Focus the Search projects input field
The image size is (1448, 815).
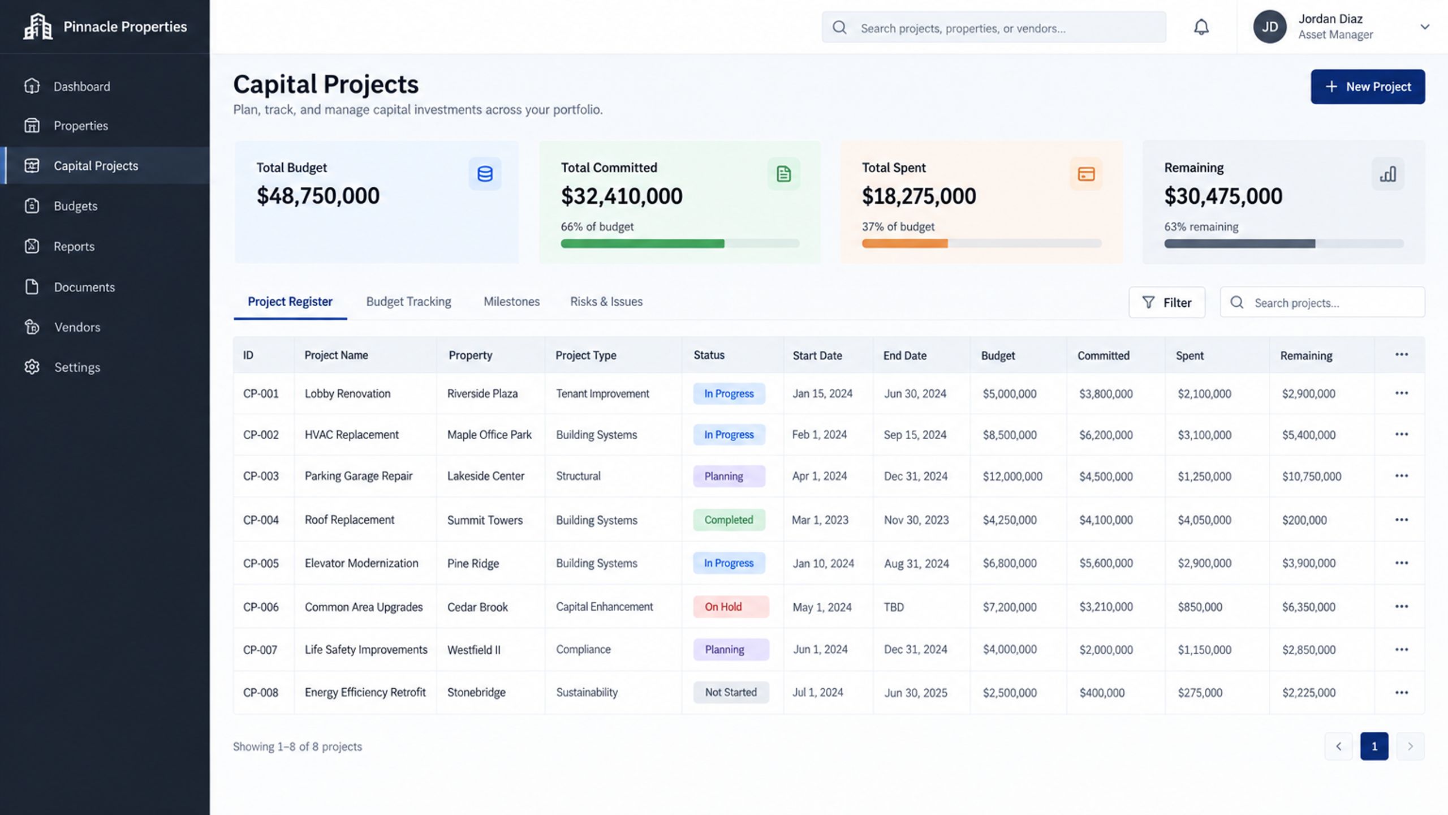coord(1322,302)
